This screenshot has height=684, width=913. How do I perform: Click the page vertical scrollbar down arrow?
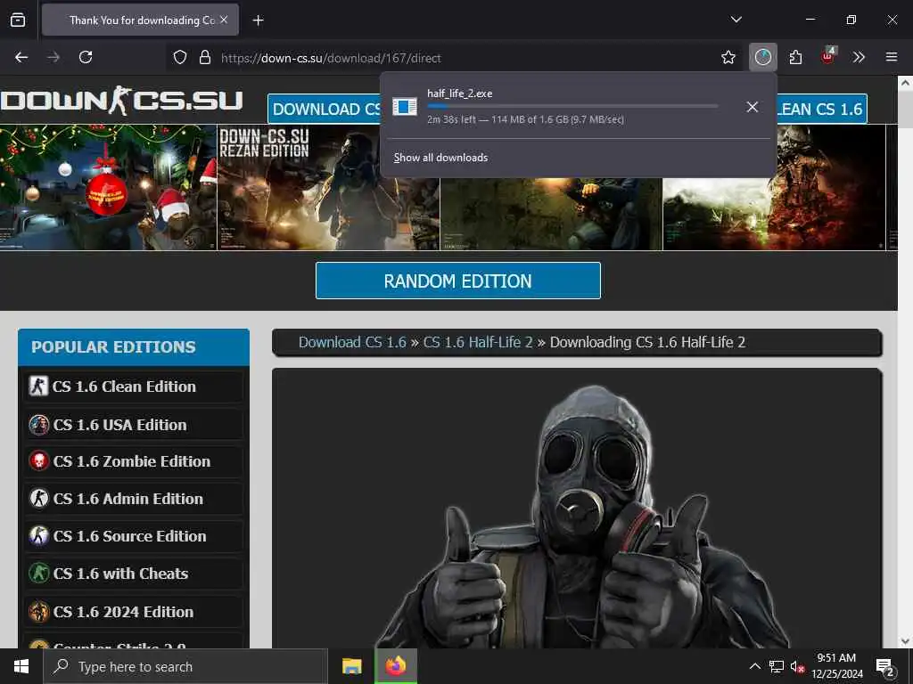[905, 641]
